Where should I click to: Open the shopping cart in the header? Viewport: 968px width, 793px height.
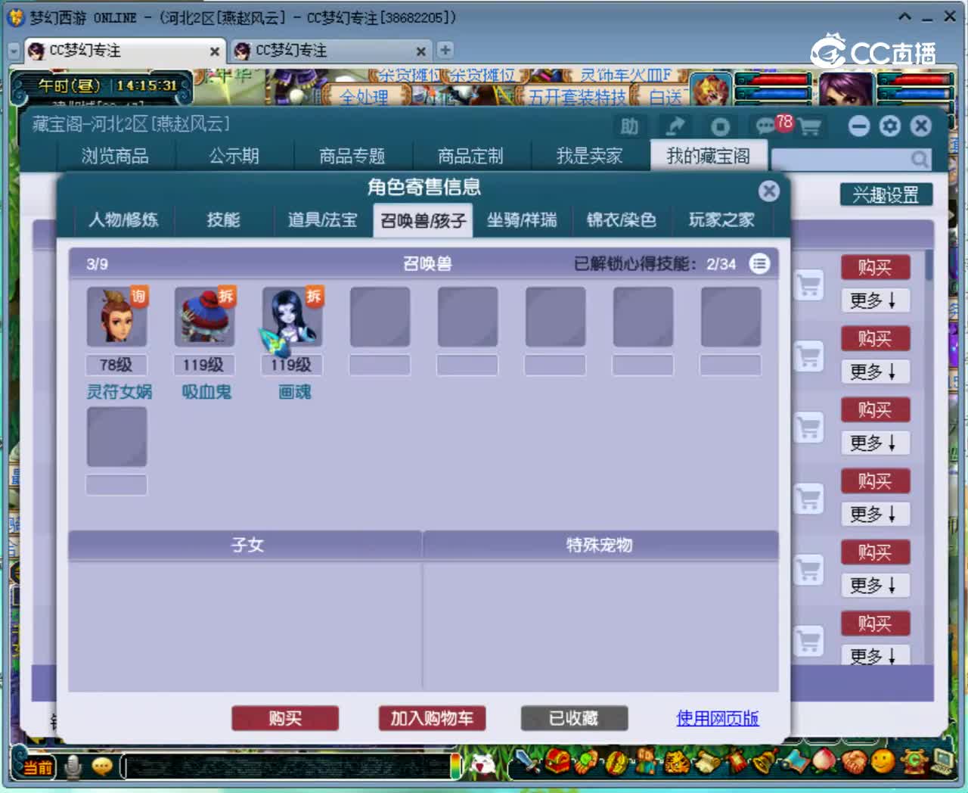809,126
